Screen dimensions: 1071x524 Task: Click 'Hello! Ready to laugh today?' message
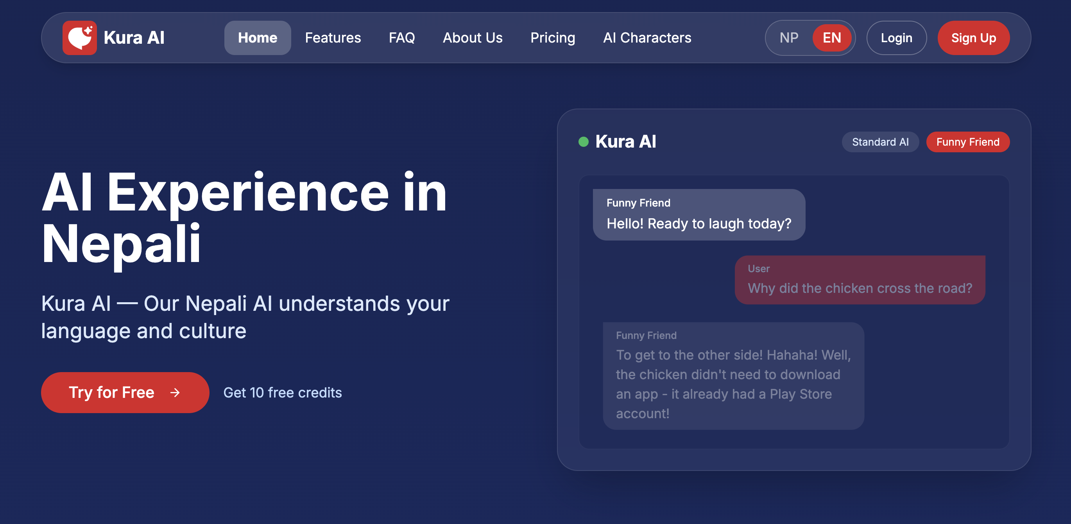point(698,215)
